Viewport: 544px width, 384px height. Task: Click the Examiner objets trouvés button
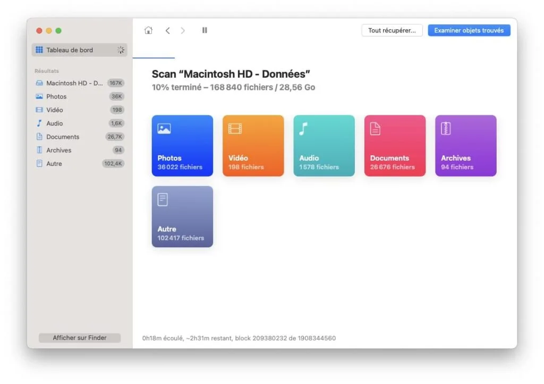point(469,30)
